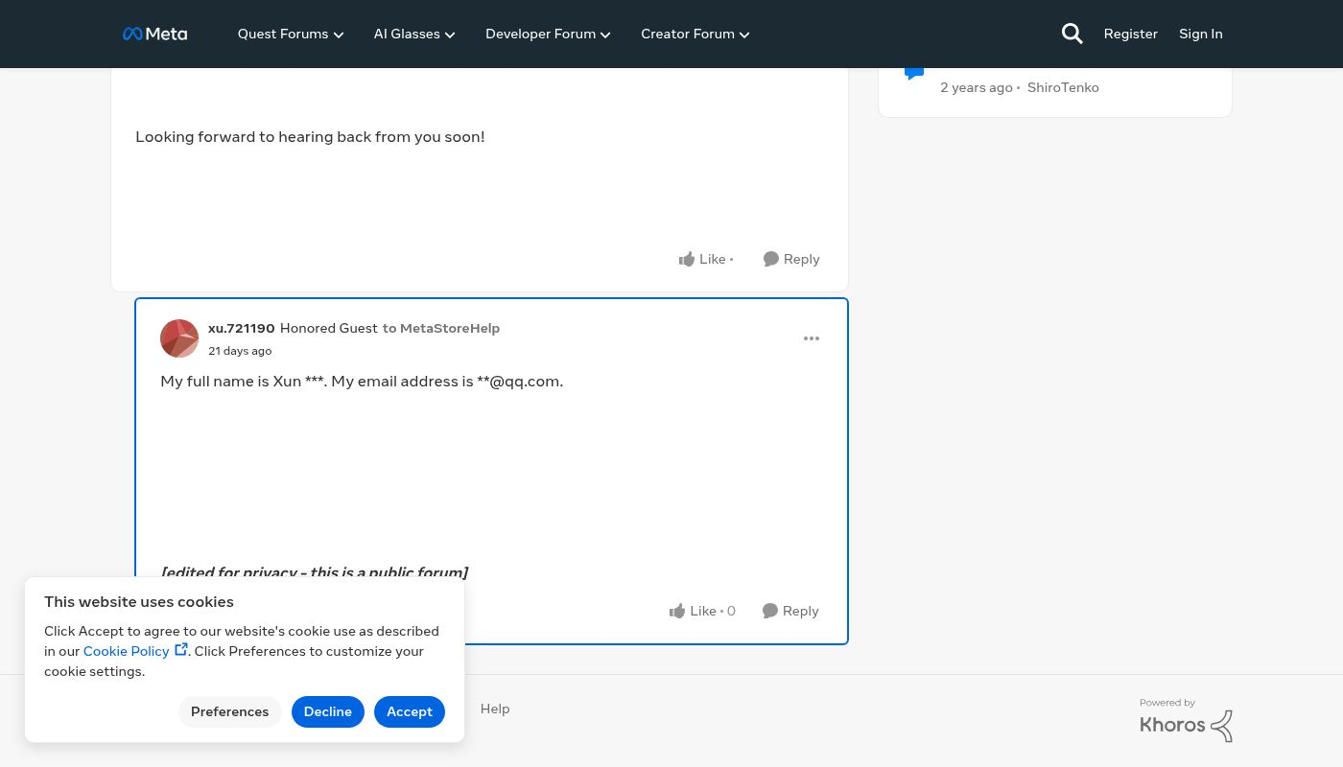Reply to the MetaStoreHelp post
1343x767 pixels.
[x=791, y=259]
